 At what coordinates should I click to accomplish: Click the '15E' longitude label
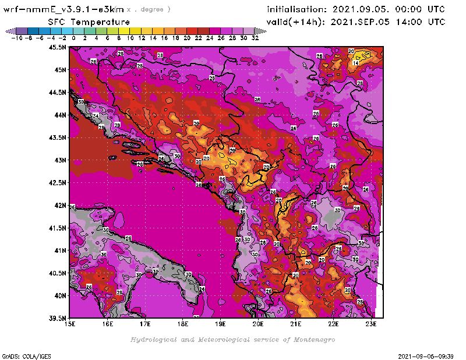70,324
